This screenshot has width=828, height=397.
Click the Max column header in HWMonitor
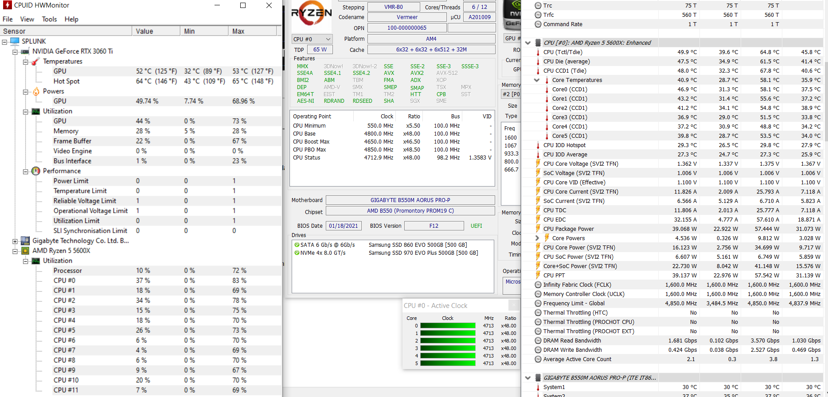[253, 31]
